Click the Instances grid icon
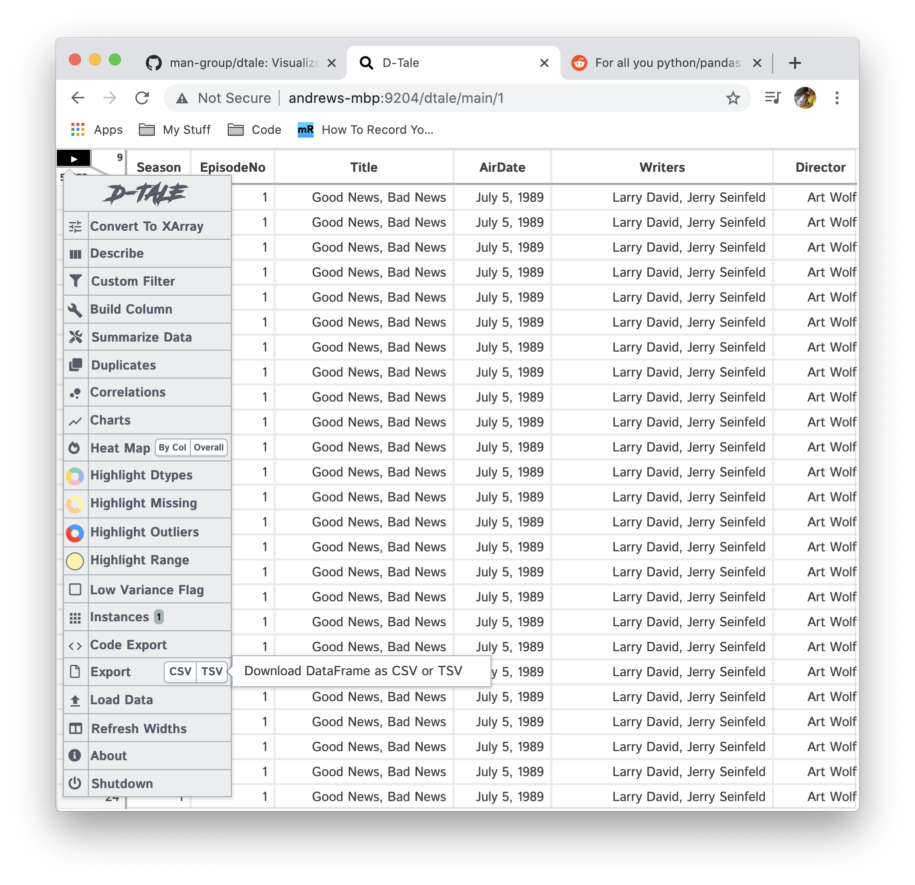Screen dimensions: 915x885 click(75, 618)
